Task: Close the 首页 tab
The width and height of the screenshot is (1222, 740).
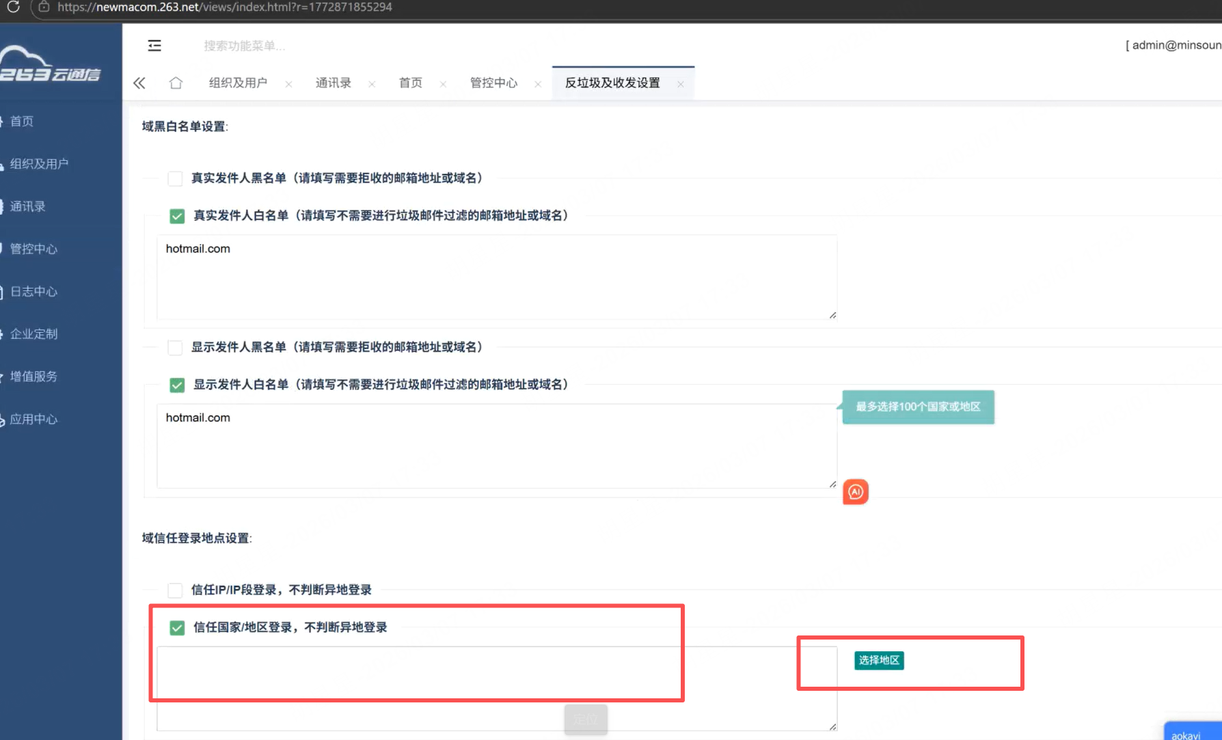Action: [443, 84]
